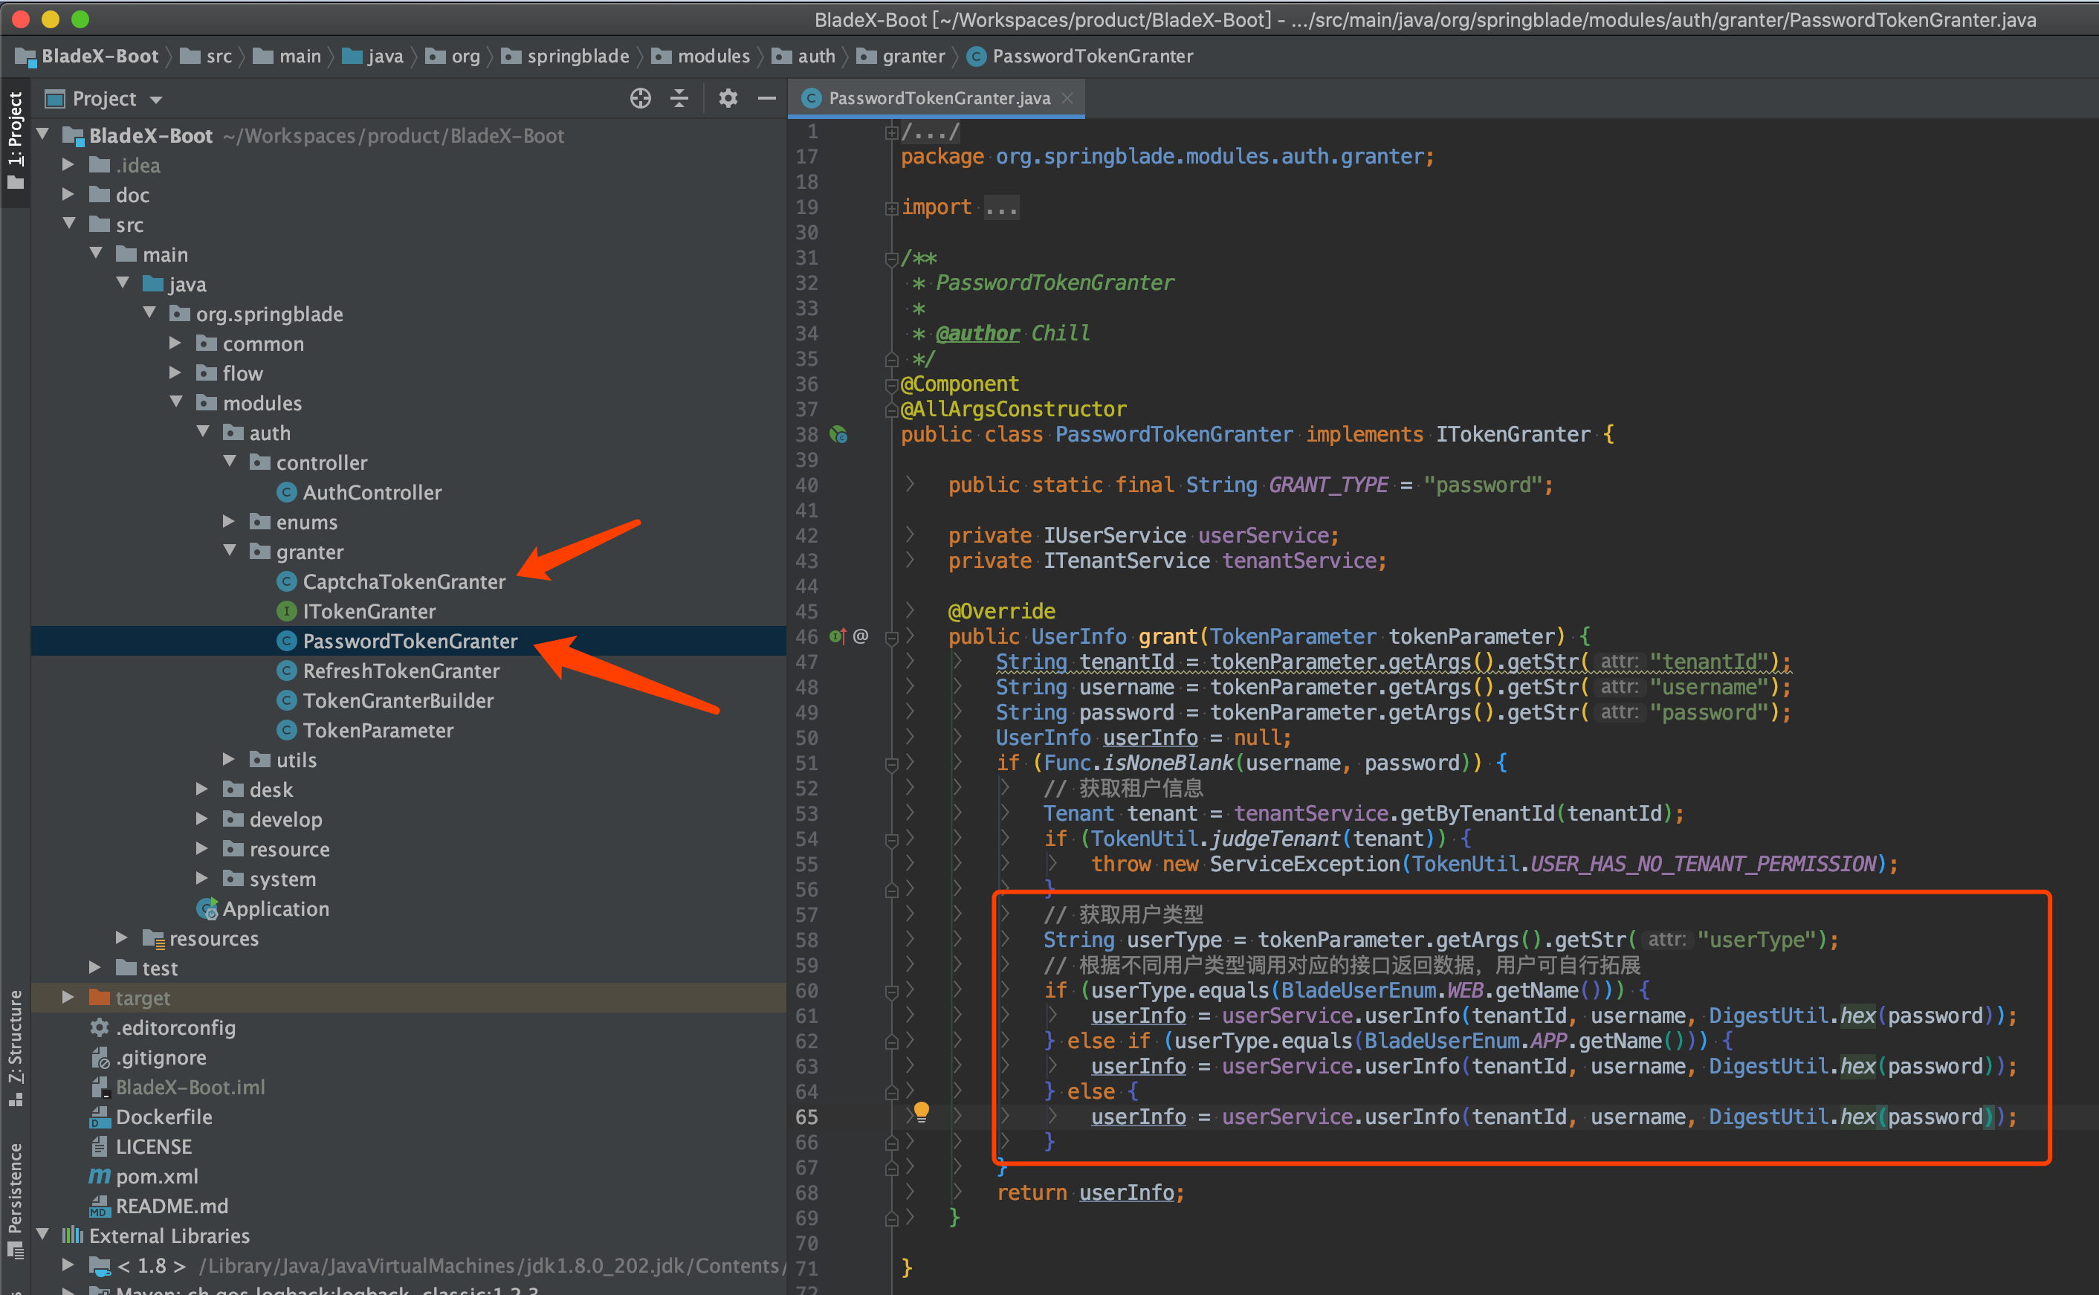Expand the .idea folder

(x=68, y=164)
